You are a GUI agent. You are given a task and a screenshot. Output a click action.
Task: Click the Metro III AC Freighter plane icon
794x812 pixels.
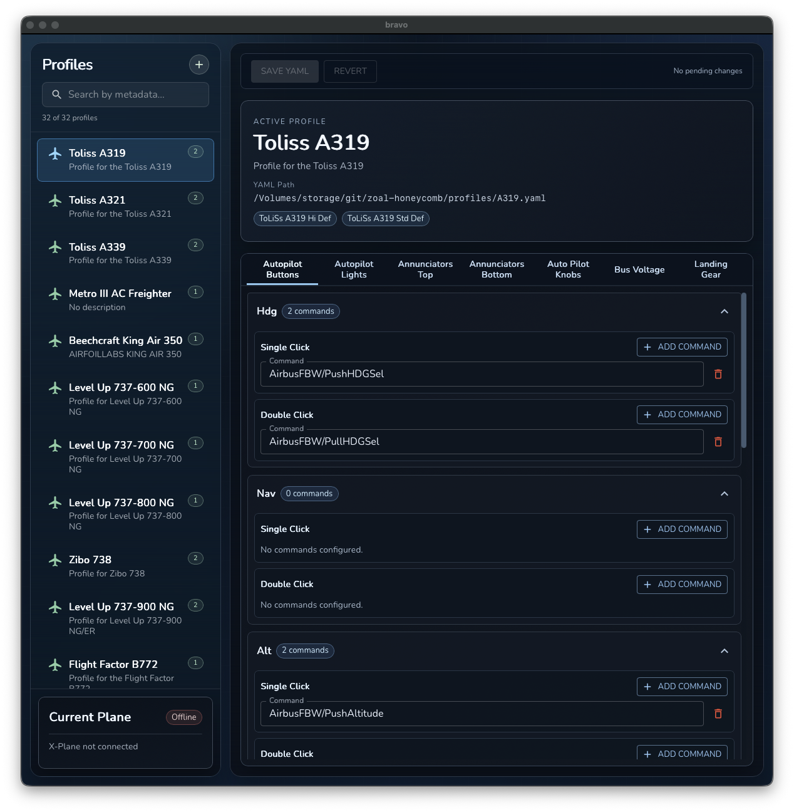[55, 294]
